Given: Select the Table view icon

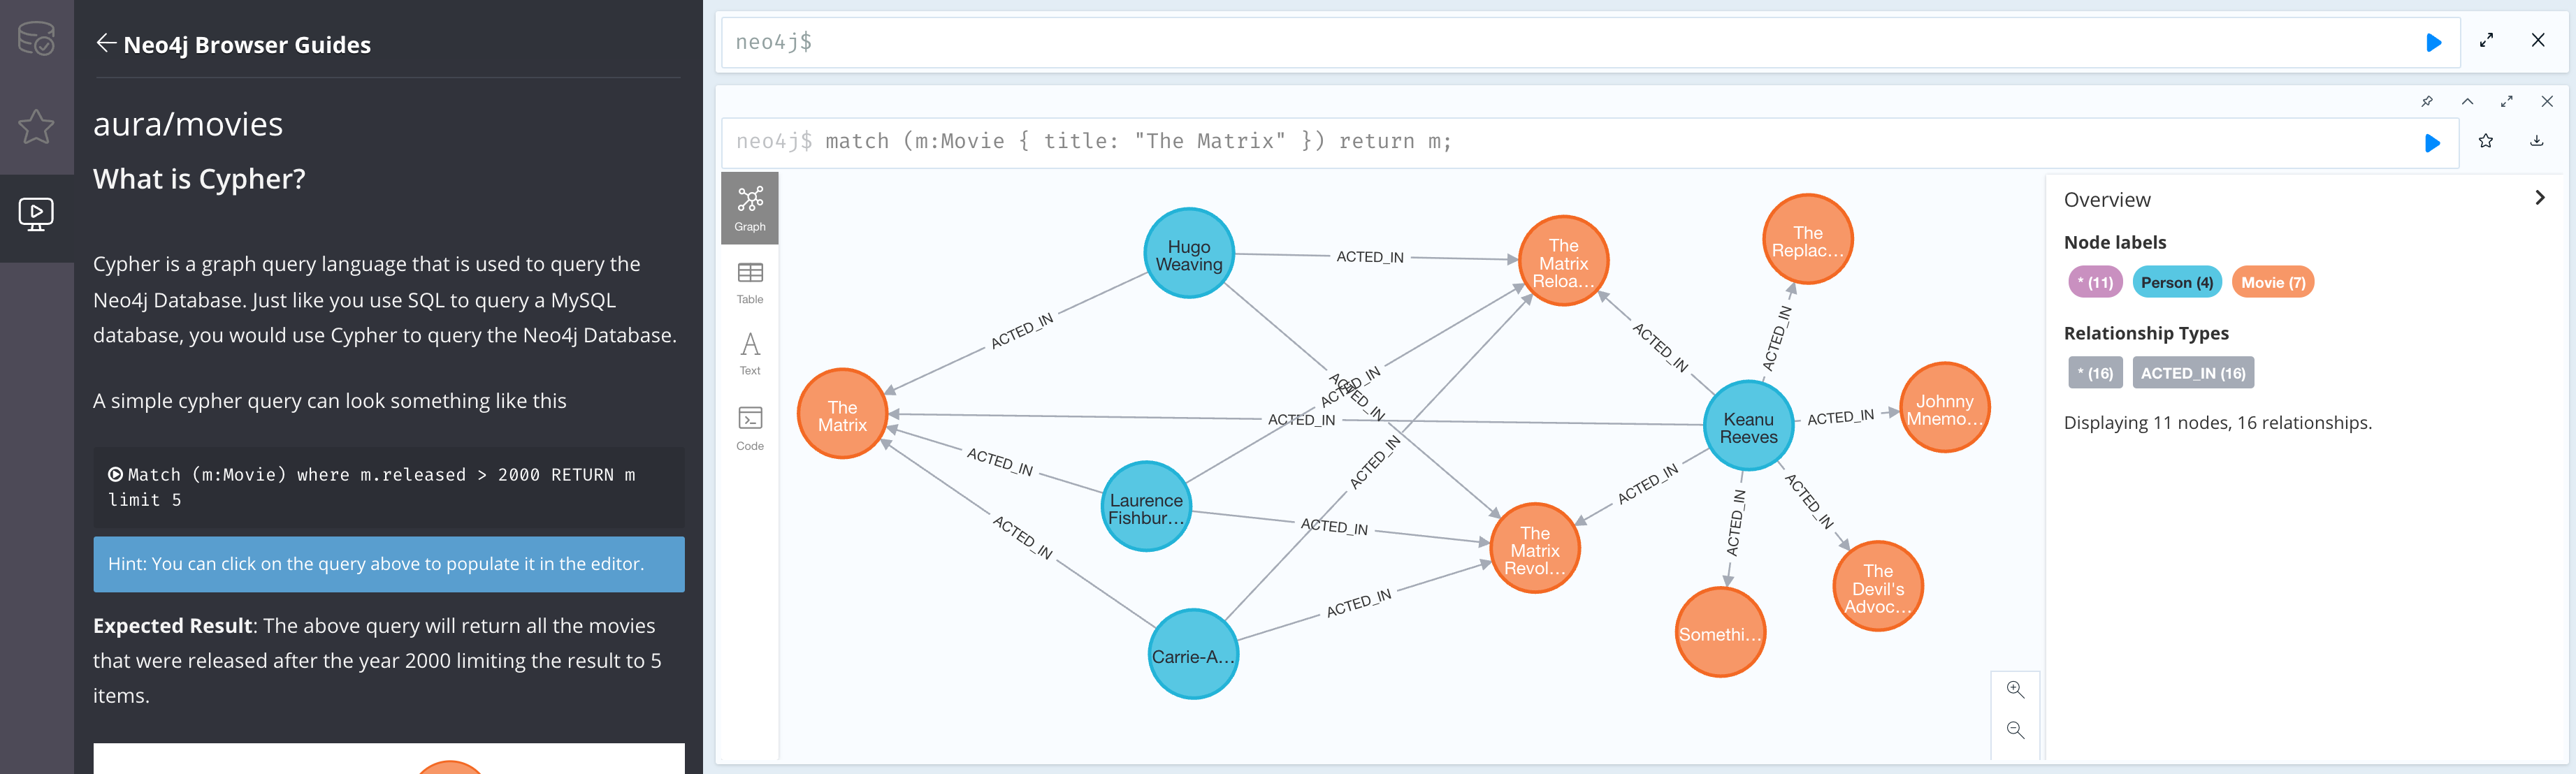Looking at the screenshot, I should point(749,266).
